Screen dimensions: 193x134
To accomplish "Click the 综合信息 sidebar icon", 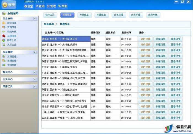I will point(4,23).
